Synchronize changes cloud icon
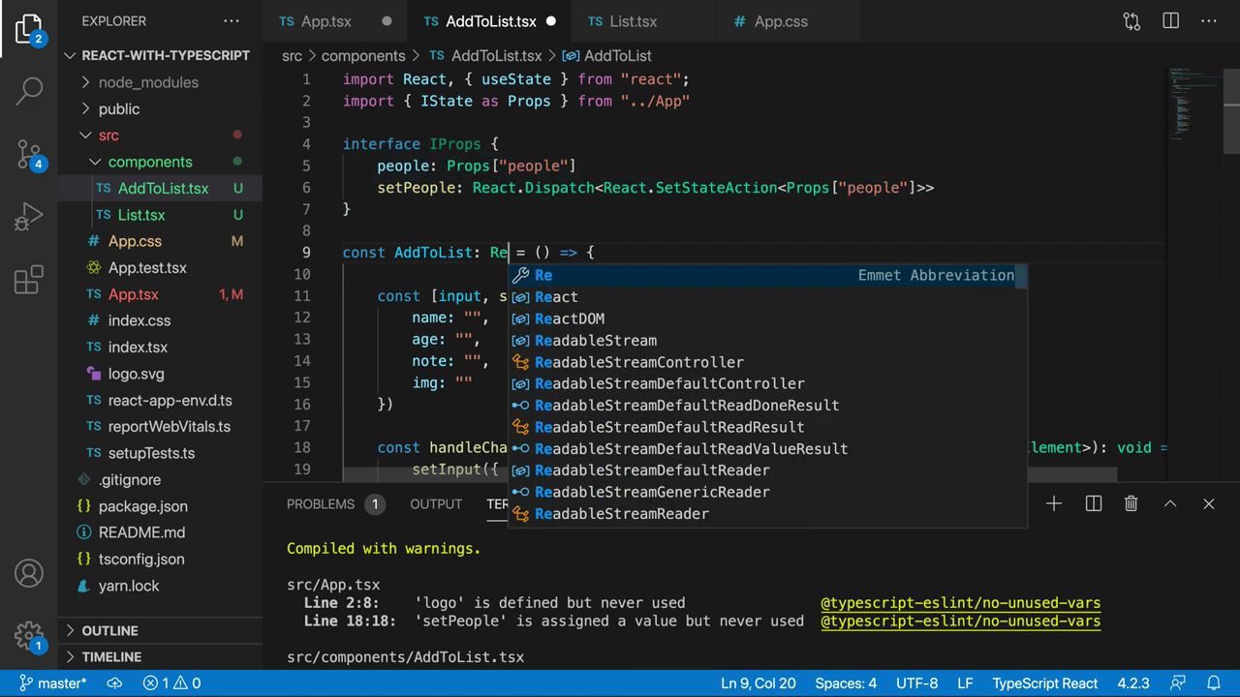The width and height of the screenshot is (1240, 697). tap(114, 683)
